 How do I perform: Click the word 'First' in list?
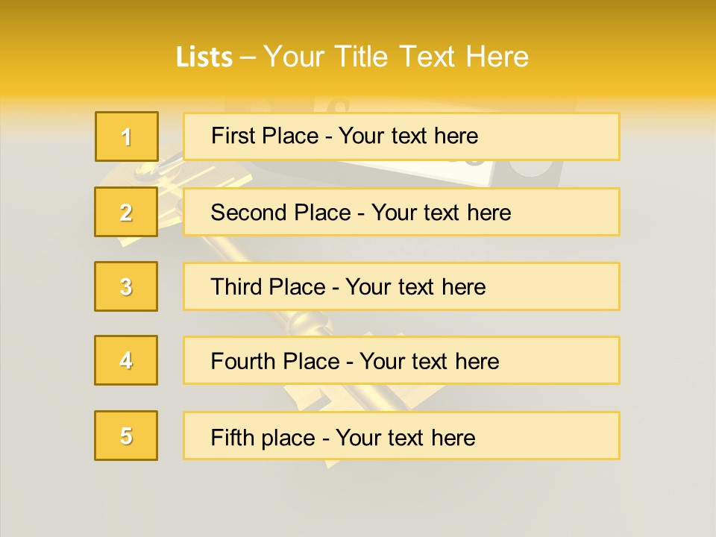[230, 136]
